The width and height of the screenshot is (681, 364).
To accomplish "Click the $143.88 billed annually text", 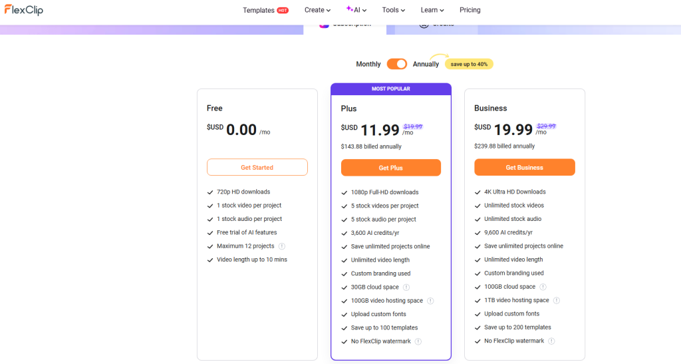I will point(371,146).
